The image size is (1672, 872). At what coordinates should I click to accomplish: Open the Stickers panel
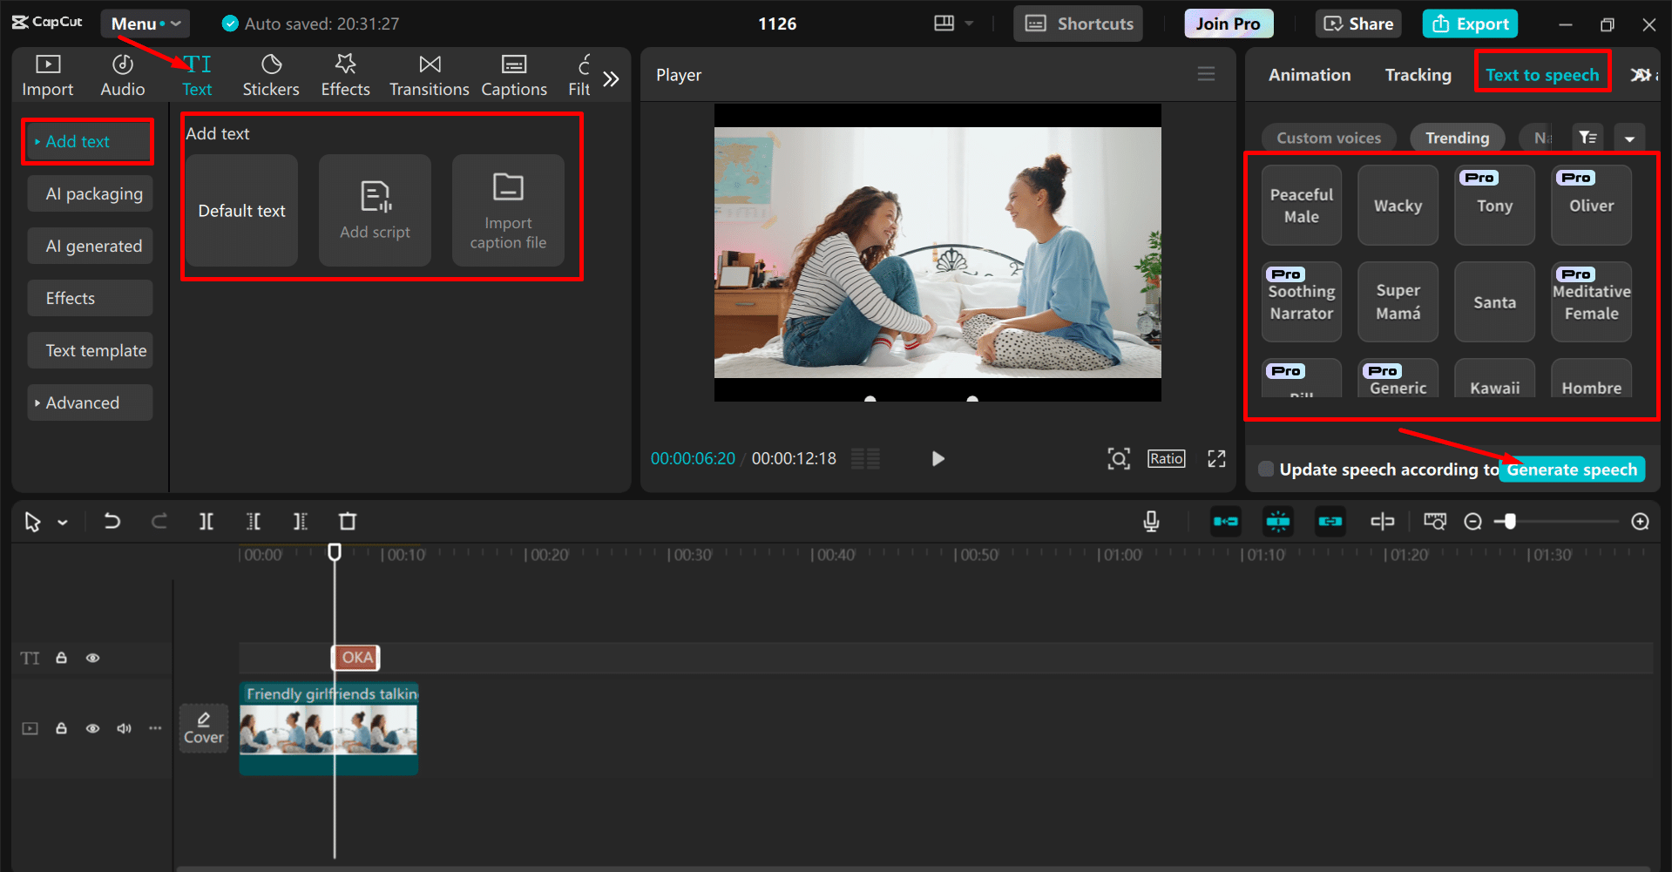click(x=270, y=76)
